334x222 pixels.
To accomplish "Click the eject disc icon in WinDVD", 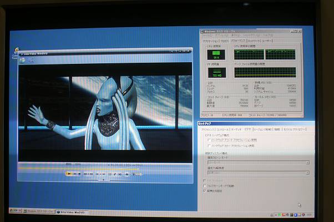I will [x=127, y=174].
